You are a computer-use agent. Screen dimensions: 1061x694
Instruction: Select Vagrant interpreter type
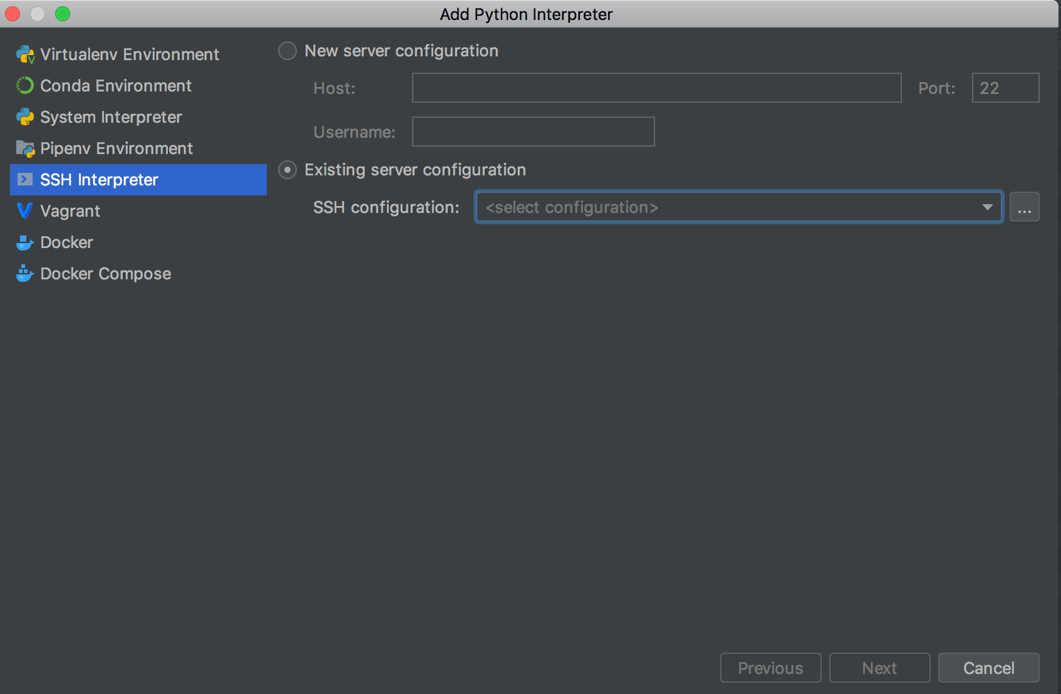[138, 211]
